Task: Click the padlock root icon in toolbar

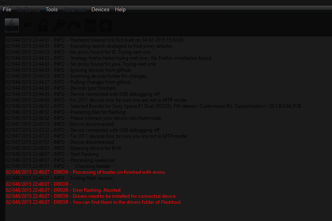Action: pos(43,25)
